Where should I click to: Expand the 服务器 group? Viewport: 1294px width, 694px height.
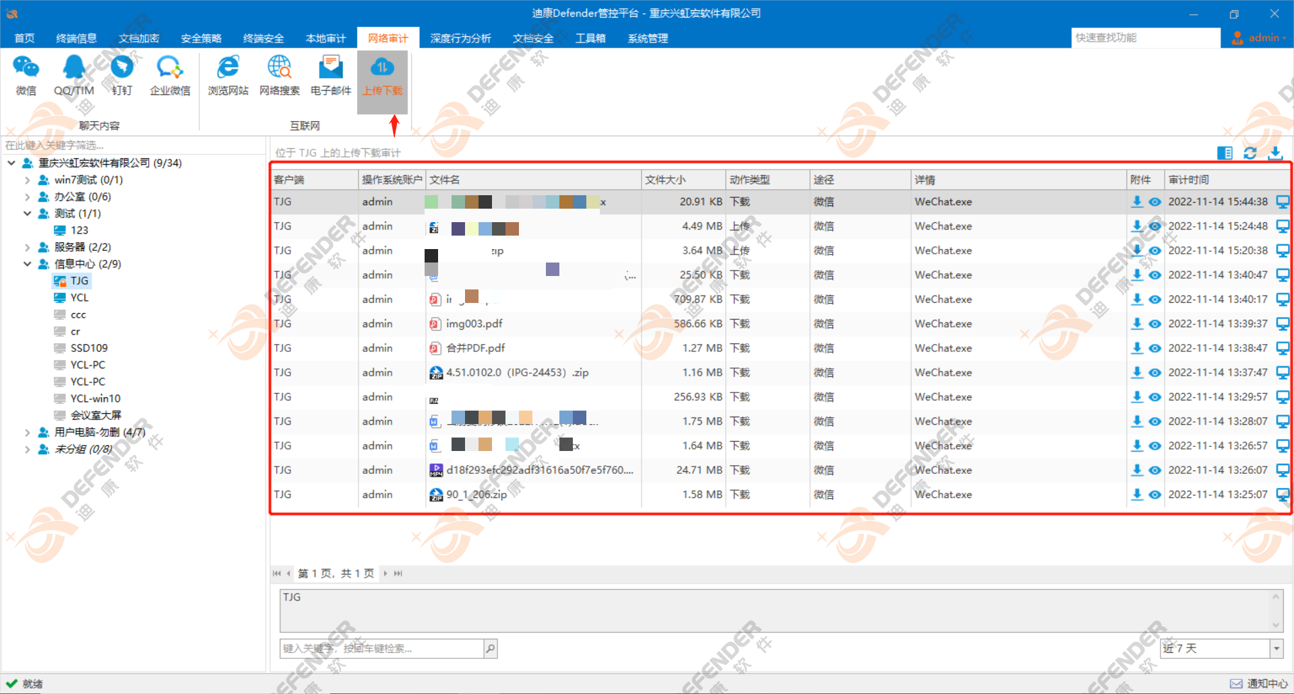27,247
